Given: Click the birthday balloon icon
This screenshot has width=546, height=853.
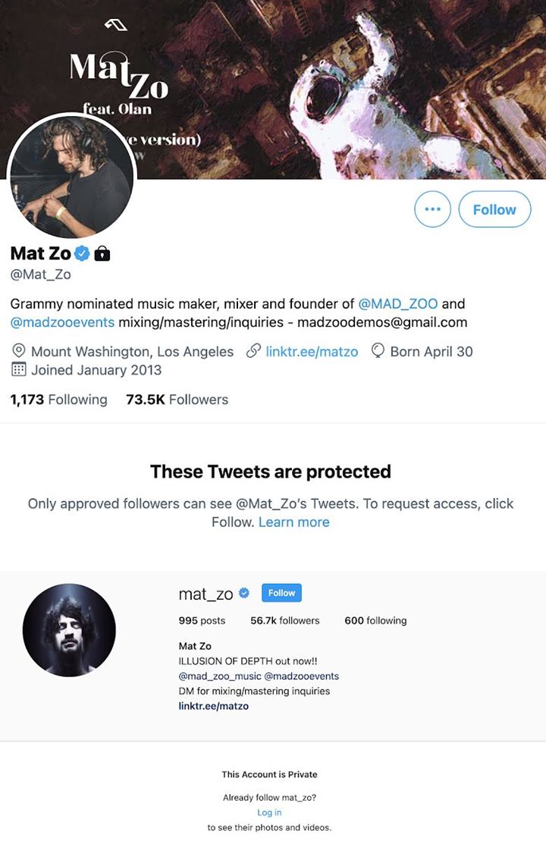Looking at the screenshot, I should click(x=378, y=351).
